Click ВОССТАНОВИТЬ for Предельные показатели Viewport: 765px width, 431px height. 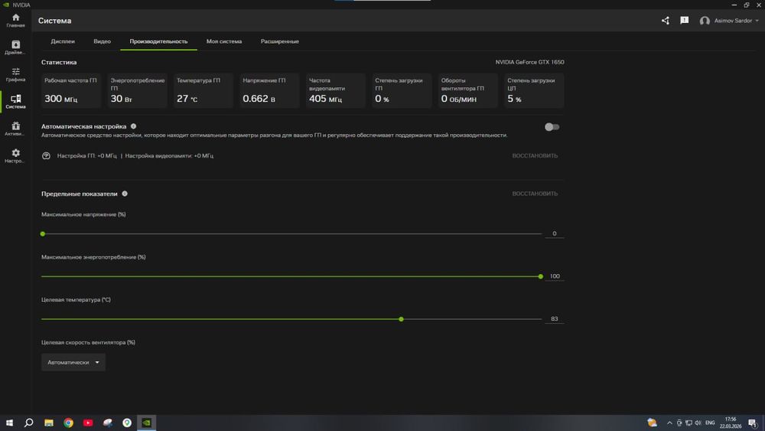tap(535, 194)
